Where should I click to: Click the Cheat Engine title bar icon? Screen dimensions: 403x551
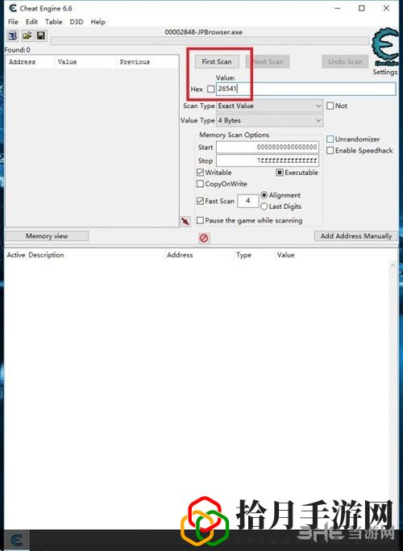coord(13,8)
